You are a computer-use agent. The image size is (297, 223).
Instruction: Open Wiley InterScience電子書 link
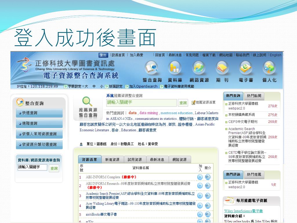tap(244, 211)
